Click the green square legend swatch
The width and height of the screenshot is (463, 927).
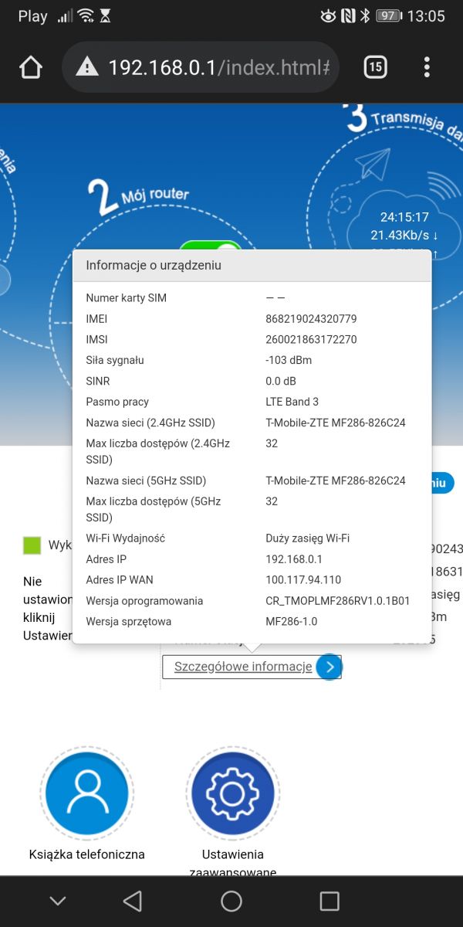click(32, 545)
